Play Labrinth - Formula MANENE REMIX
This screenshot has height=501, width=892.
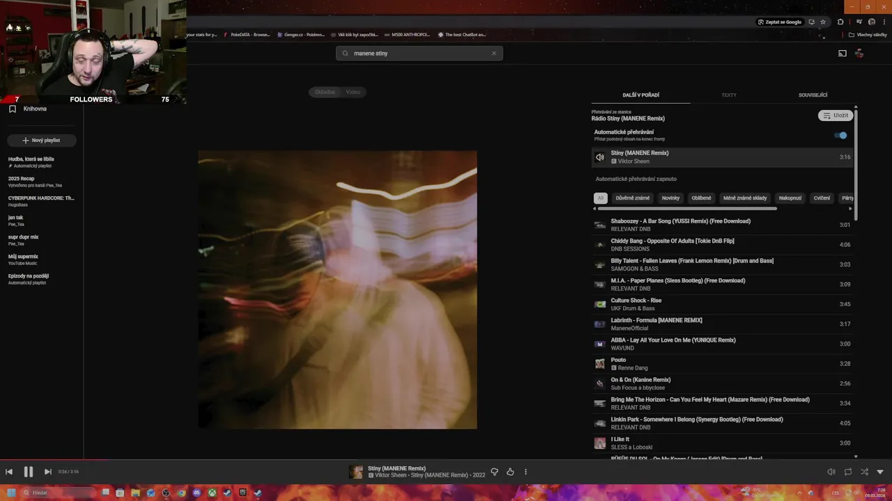[722, 324]
